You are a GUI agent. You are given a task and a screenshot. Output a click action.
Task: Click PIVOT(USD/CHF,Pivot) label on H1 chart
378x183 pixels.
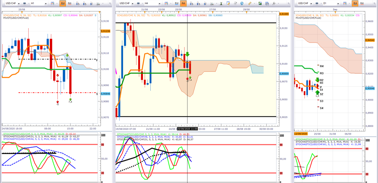tap(16, 18)
